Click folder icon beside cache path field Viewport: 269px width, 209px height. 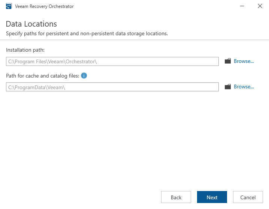227,87
